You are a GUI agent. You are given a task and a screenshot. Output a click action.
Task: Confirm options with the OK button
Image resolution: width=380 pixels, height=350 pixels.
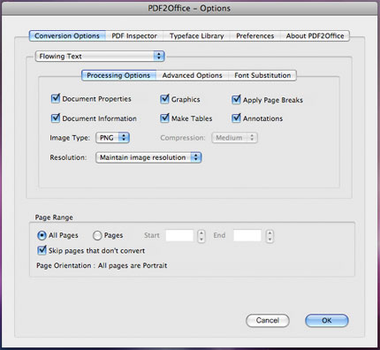[x=327, y=320]
